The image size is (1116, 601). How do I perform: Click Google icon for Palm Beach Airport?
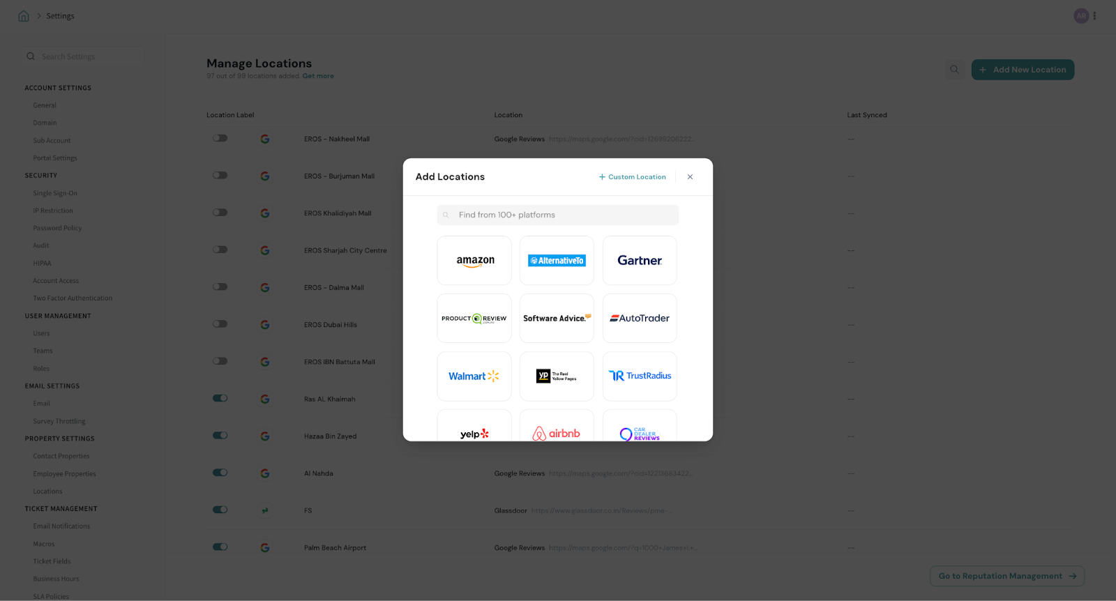(265, 548)
